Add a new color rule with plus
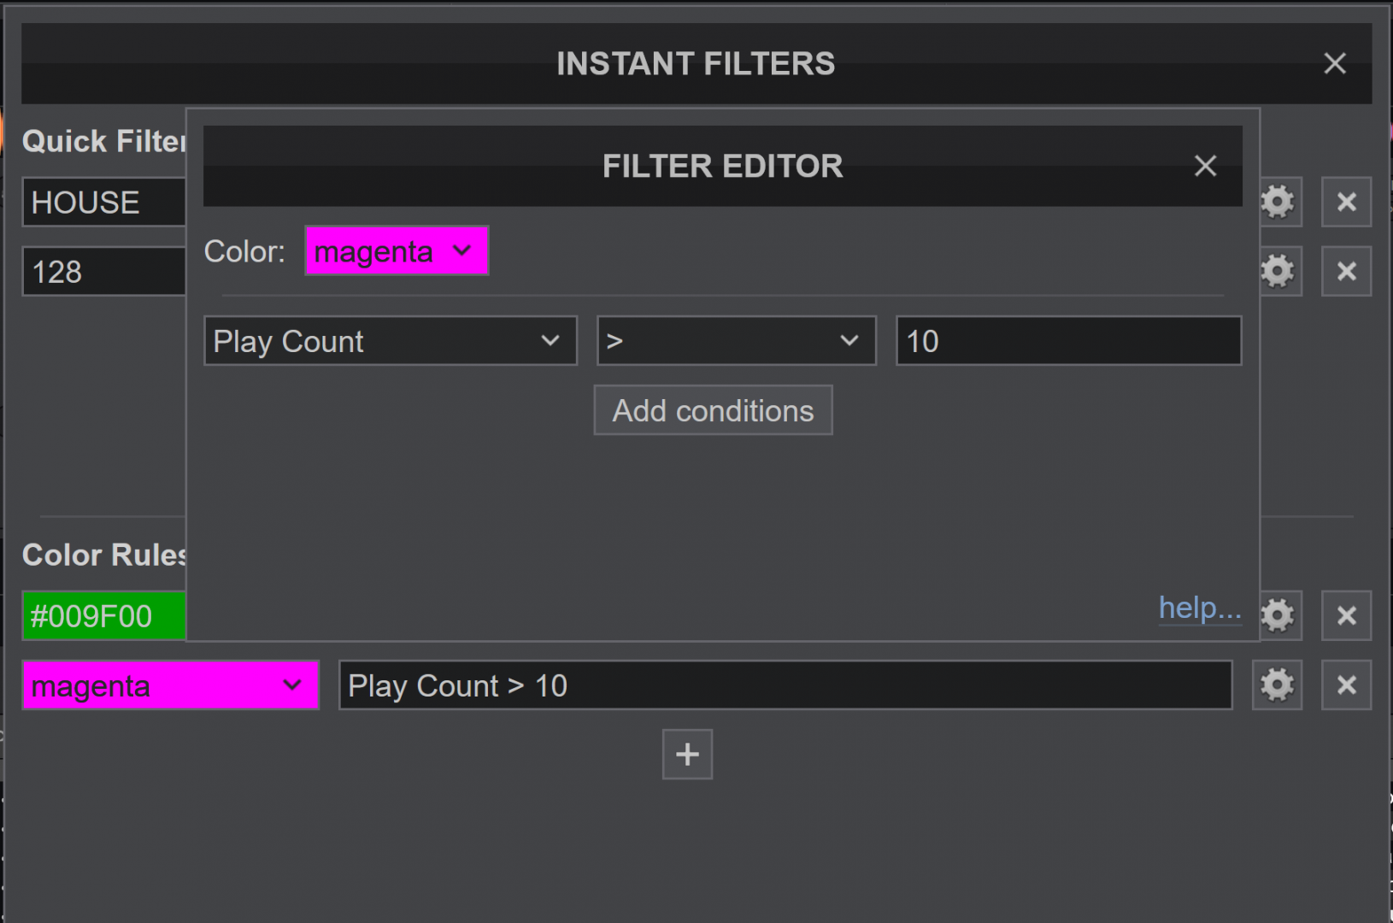Screen dimensions: 1393x923 coord(687,754)
